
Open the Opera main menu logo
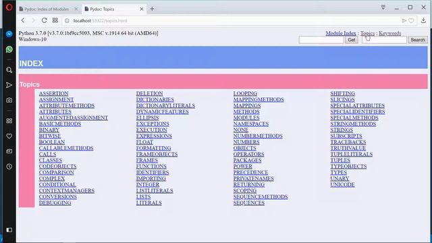(9, 7)
